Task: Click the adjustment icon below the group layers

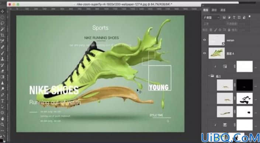Action: (x=225, y=125)
